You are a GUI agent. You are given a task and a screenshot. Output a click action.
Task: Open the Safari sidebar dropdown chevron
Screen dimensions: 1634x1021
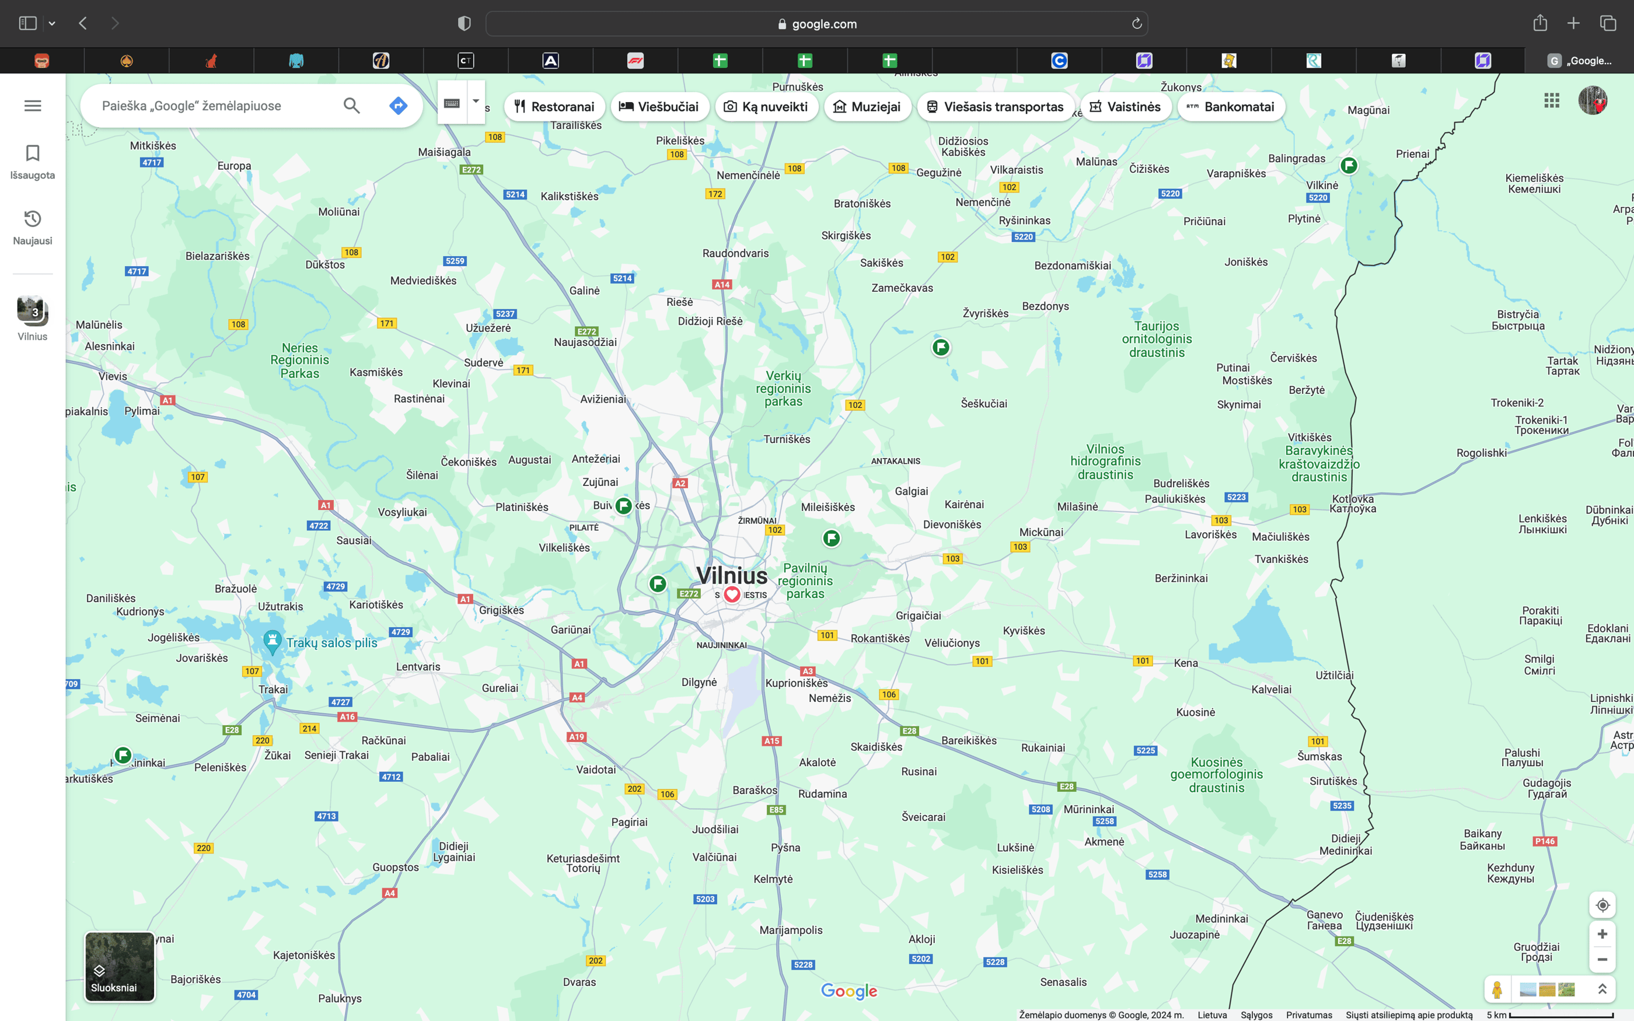coord(52,24)
